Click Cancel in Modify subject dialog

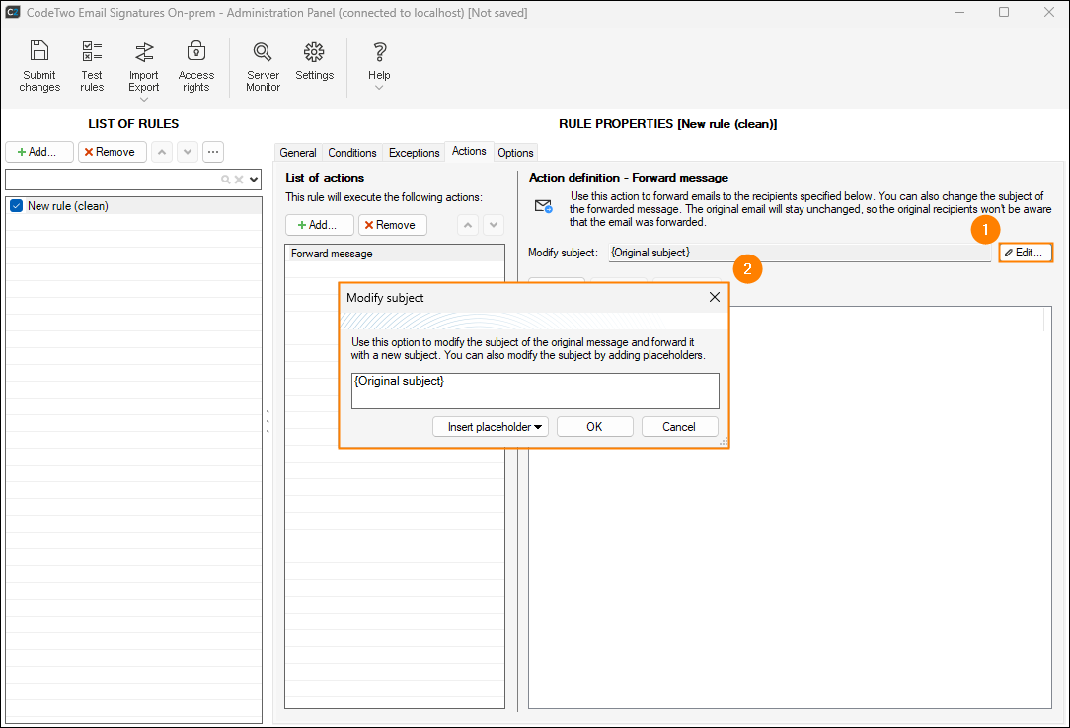pyautogui.click(x=679, y=427)
